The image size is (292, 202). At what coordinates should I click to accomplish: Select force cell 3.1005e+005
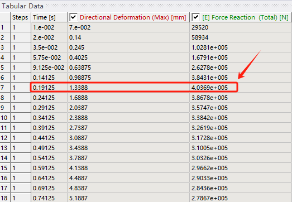point(241,148)
